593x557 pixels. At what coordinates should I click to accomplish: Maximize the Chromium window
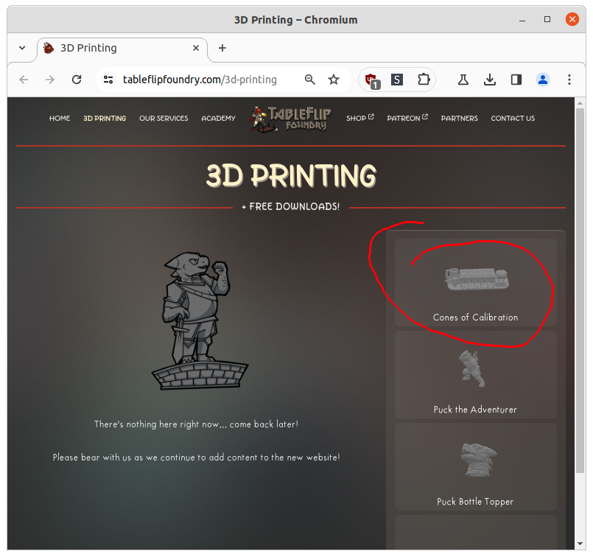point(547,19)
